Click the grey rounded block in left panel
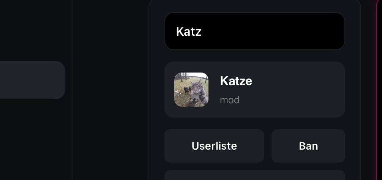 tap(32, 80)
